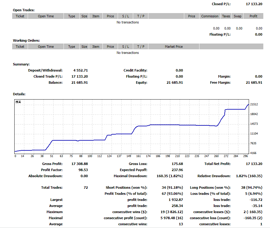
Task: Click the Taxes column header
Action: coord(226,16)
